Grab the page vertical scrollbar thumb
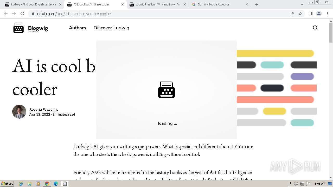 pos(331,32)
